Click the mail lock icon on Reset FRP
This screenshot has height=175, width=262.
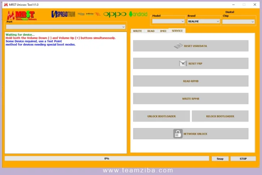[x=183, y=63]
